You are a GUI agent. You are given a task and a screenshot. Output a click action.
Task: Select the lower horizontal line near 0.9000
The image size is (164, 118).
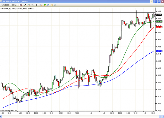78,66
